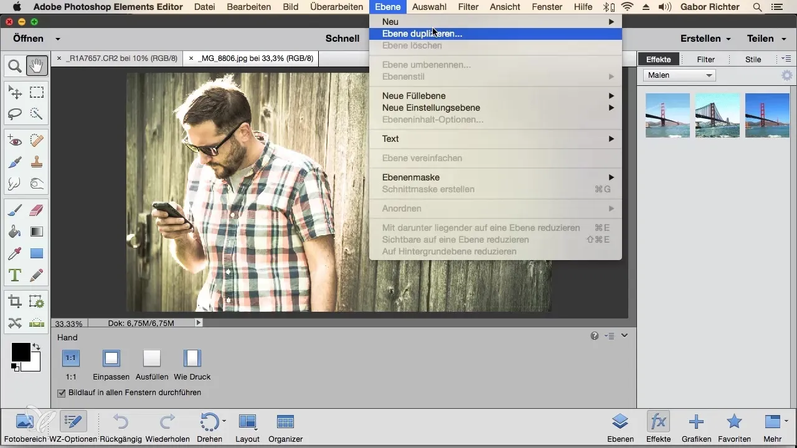
Task: Reset to default black and white colors
Action: [15, 367]
